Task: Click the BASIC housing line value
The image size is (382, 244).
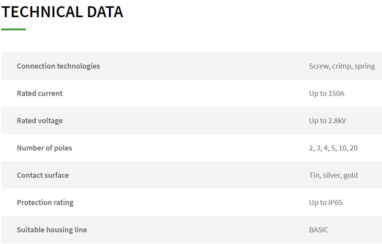Action: [x=318, y=230]
